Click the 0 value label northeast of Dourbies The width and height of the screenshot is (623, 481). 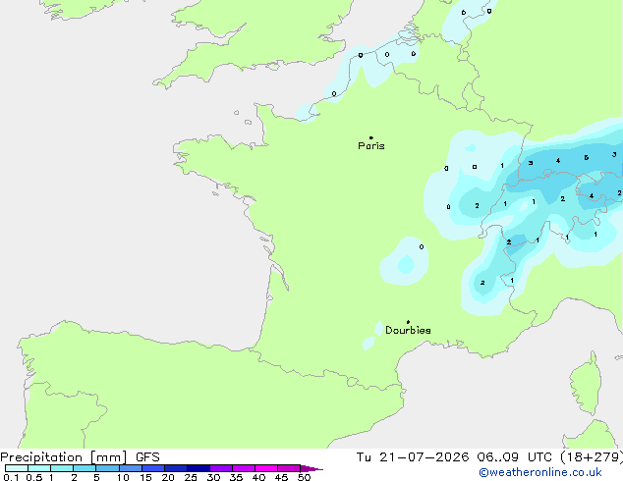(x=422, y=246)
